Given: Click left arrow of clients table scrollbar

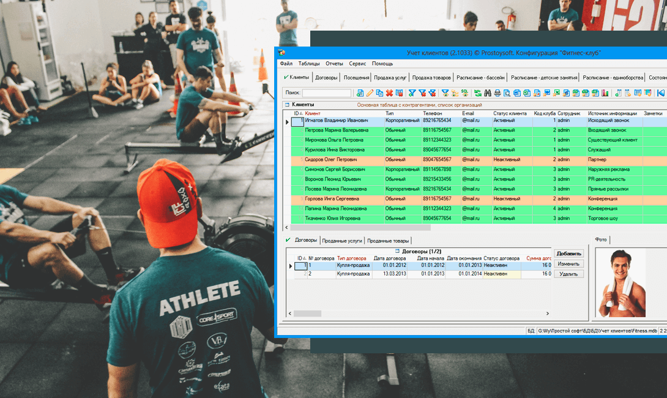Looking at the screenshot, I should (x=287, y=228).
